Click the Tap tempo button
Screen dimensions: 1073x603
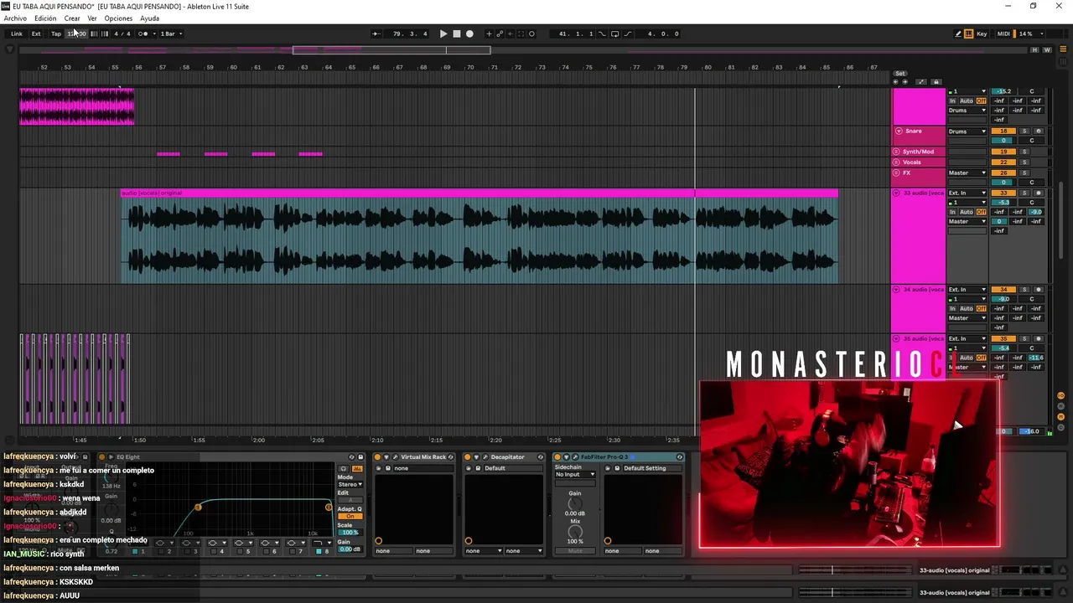(x=56, y=33)
